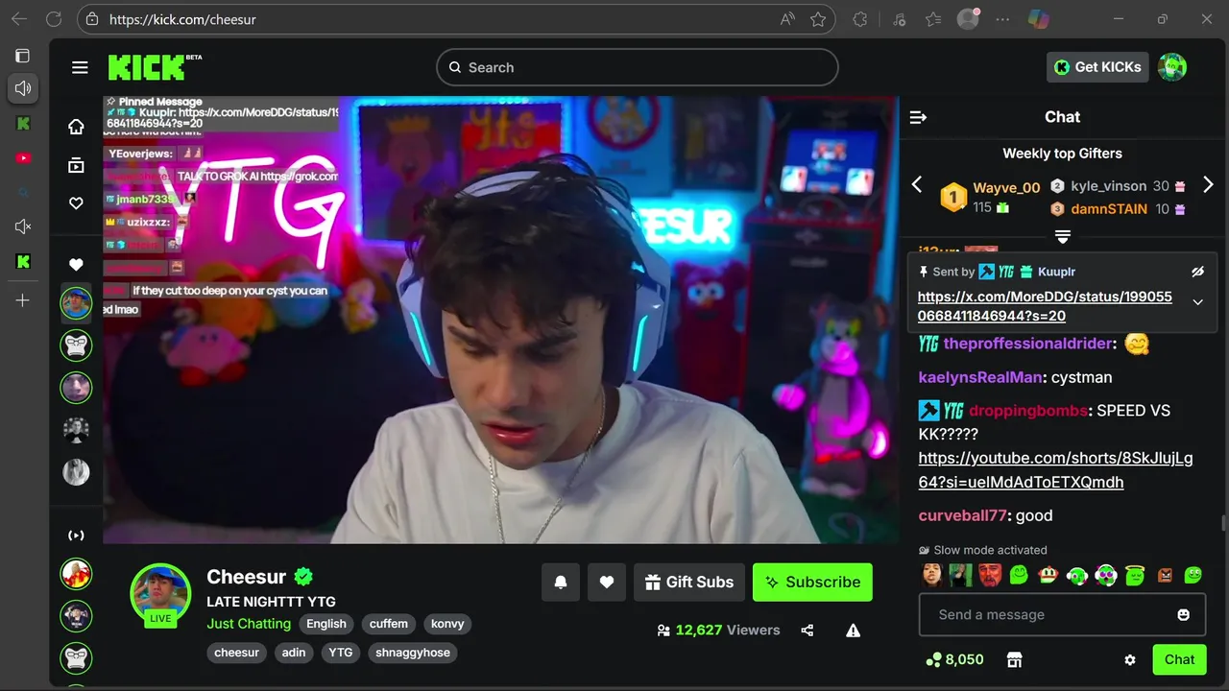Open emoji picker in message box
Viewport: 1229px width, 691px height.
click(1183, 615)
